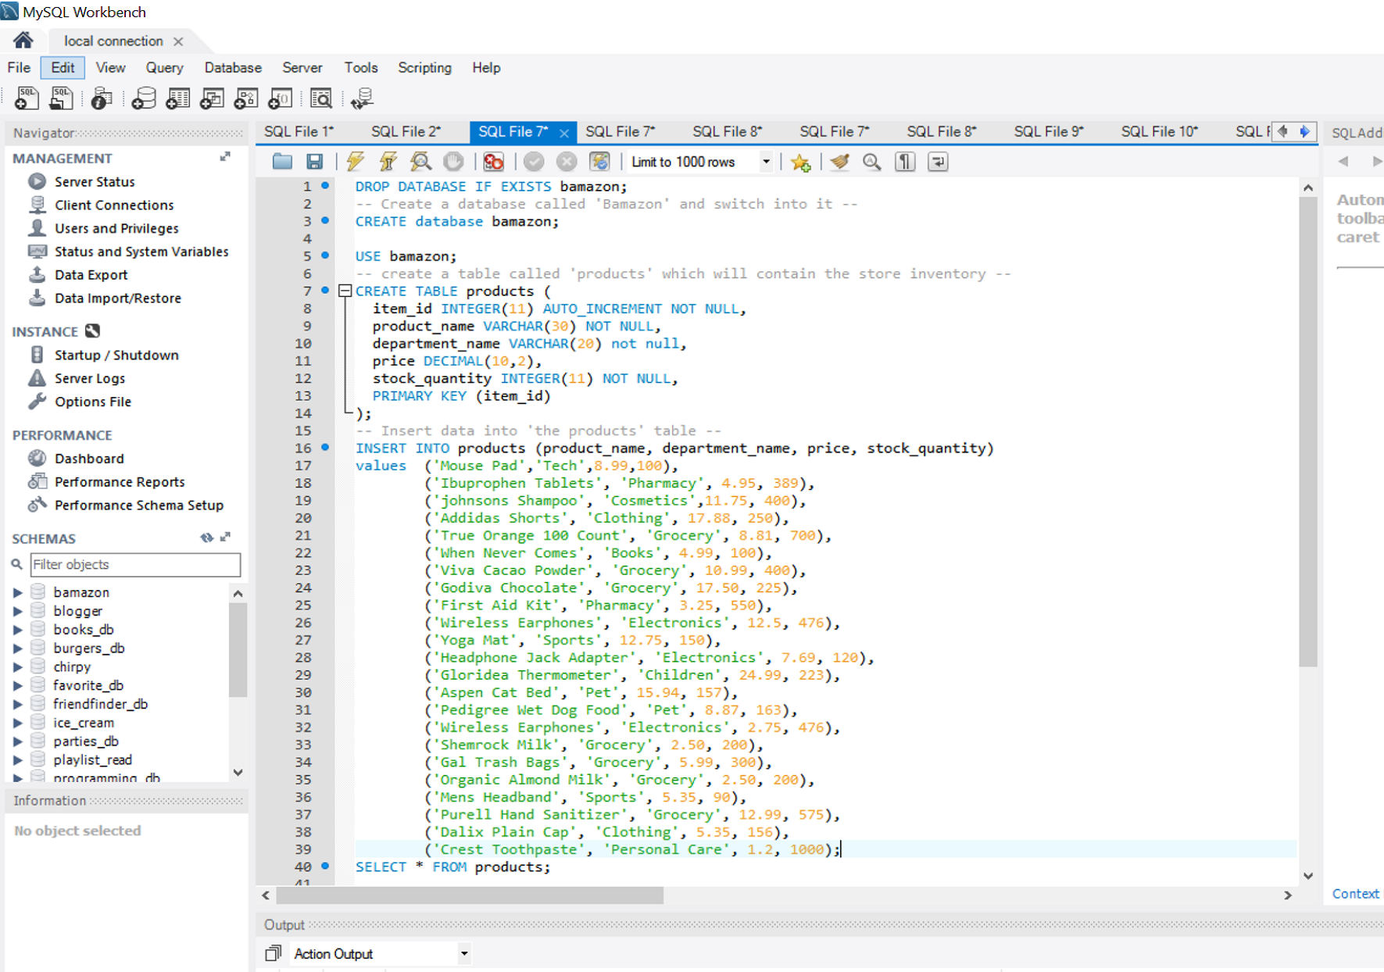
Task: Open find panel magnifier icon in editor toolbar
Action: click(872, 162)
